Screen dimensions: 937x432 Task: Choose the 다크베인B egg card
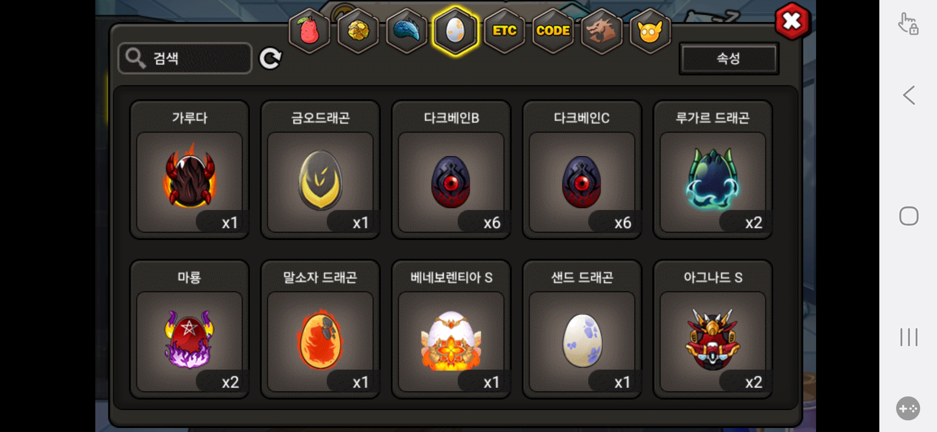coord(451,170)
